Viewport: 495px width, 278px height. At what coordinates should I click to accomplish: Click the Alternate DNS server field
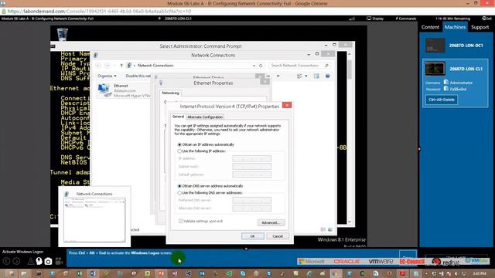point(251,208)
